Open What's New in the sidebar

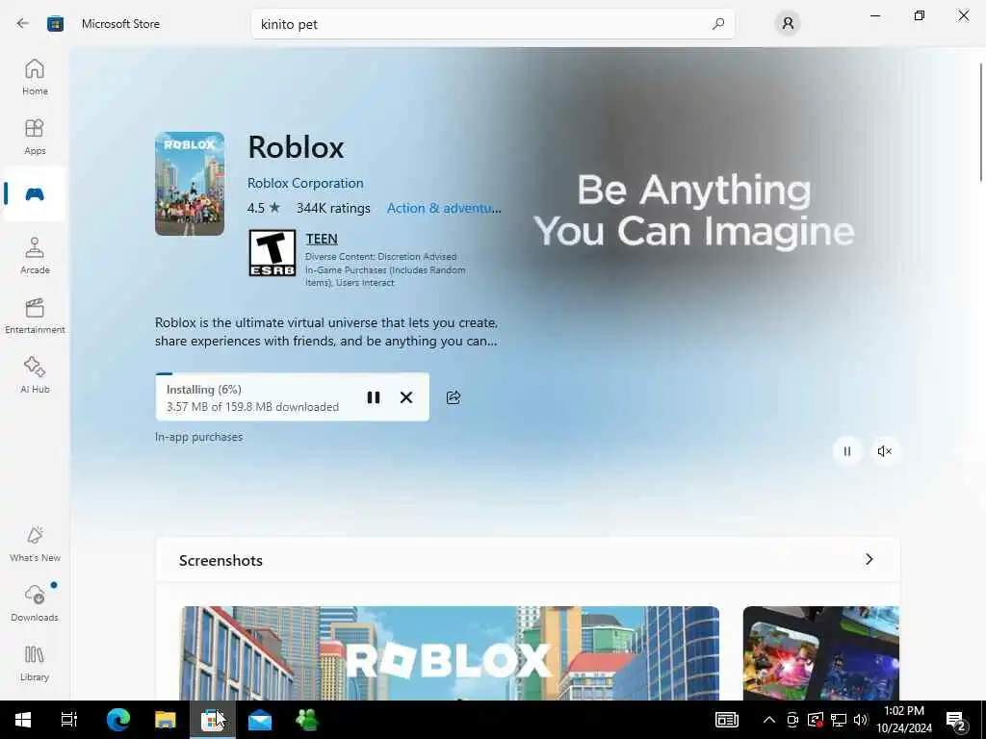point(35,545)
